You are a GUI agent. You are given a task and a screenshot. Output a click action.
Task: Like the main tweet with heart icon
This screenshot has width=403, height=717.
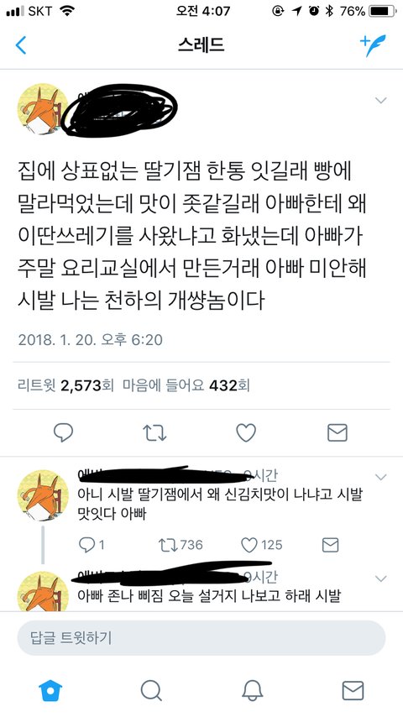tap(246, 432)
